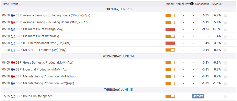Screen dimensions: 237x101
Task: Toggle bell for Claimant Count Rate(May)
Action: 225,36
